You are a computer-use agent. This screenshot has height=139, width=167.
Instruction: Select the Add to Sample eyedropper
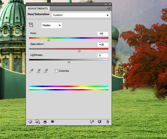tap(38, 71)
